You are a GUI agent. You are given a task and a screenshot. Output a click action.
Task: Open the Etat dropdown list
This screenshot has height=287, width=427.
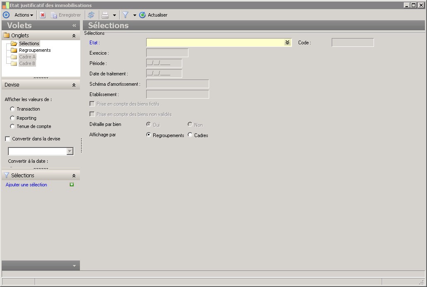(287, 42)
